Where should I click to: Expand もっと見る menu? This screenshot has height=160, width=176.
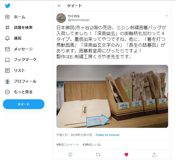pyautogui.click(x=19, y=92)
